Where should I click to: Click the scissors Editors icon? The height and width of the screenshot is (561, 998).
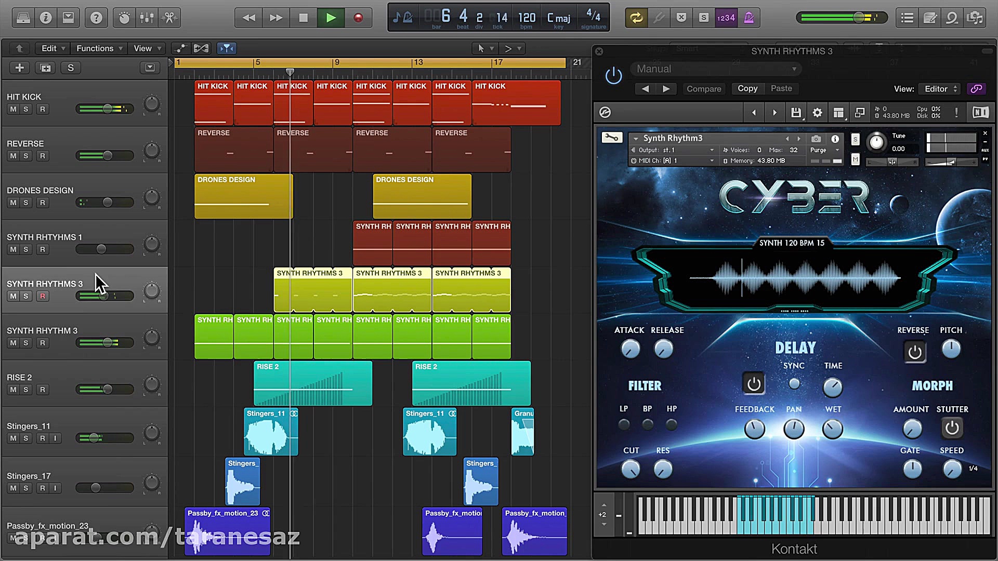point(170,17)
